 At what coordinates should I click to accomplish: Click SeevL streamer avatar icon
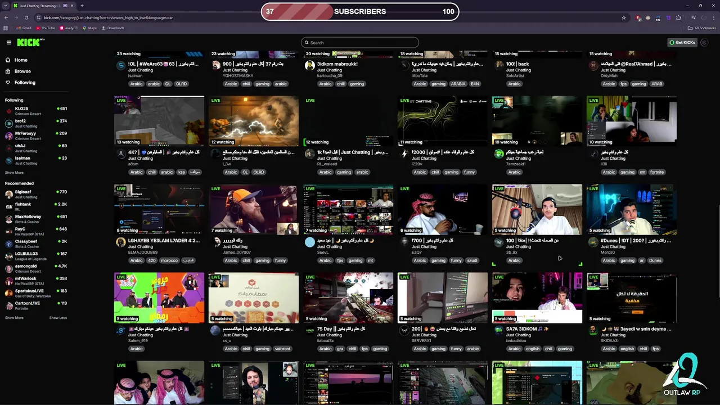point(309,242)
